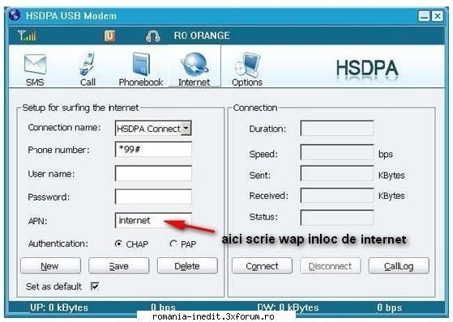This screenshot has height=322, width=453.
Task: Click the APN input field
Action: coord(153,220)
